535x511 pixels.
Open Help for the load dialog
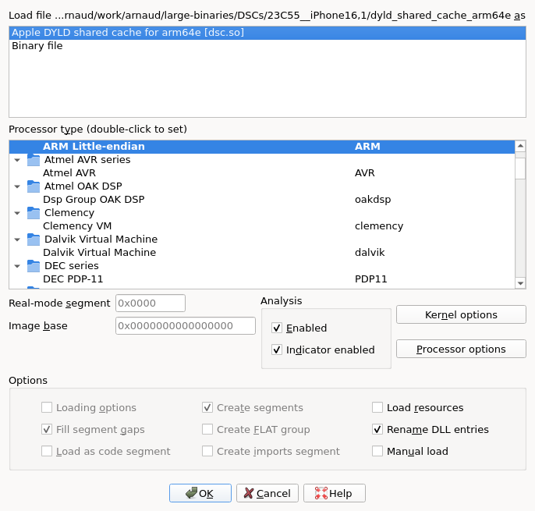coord(335,493)
